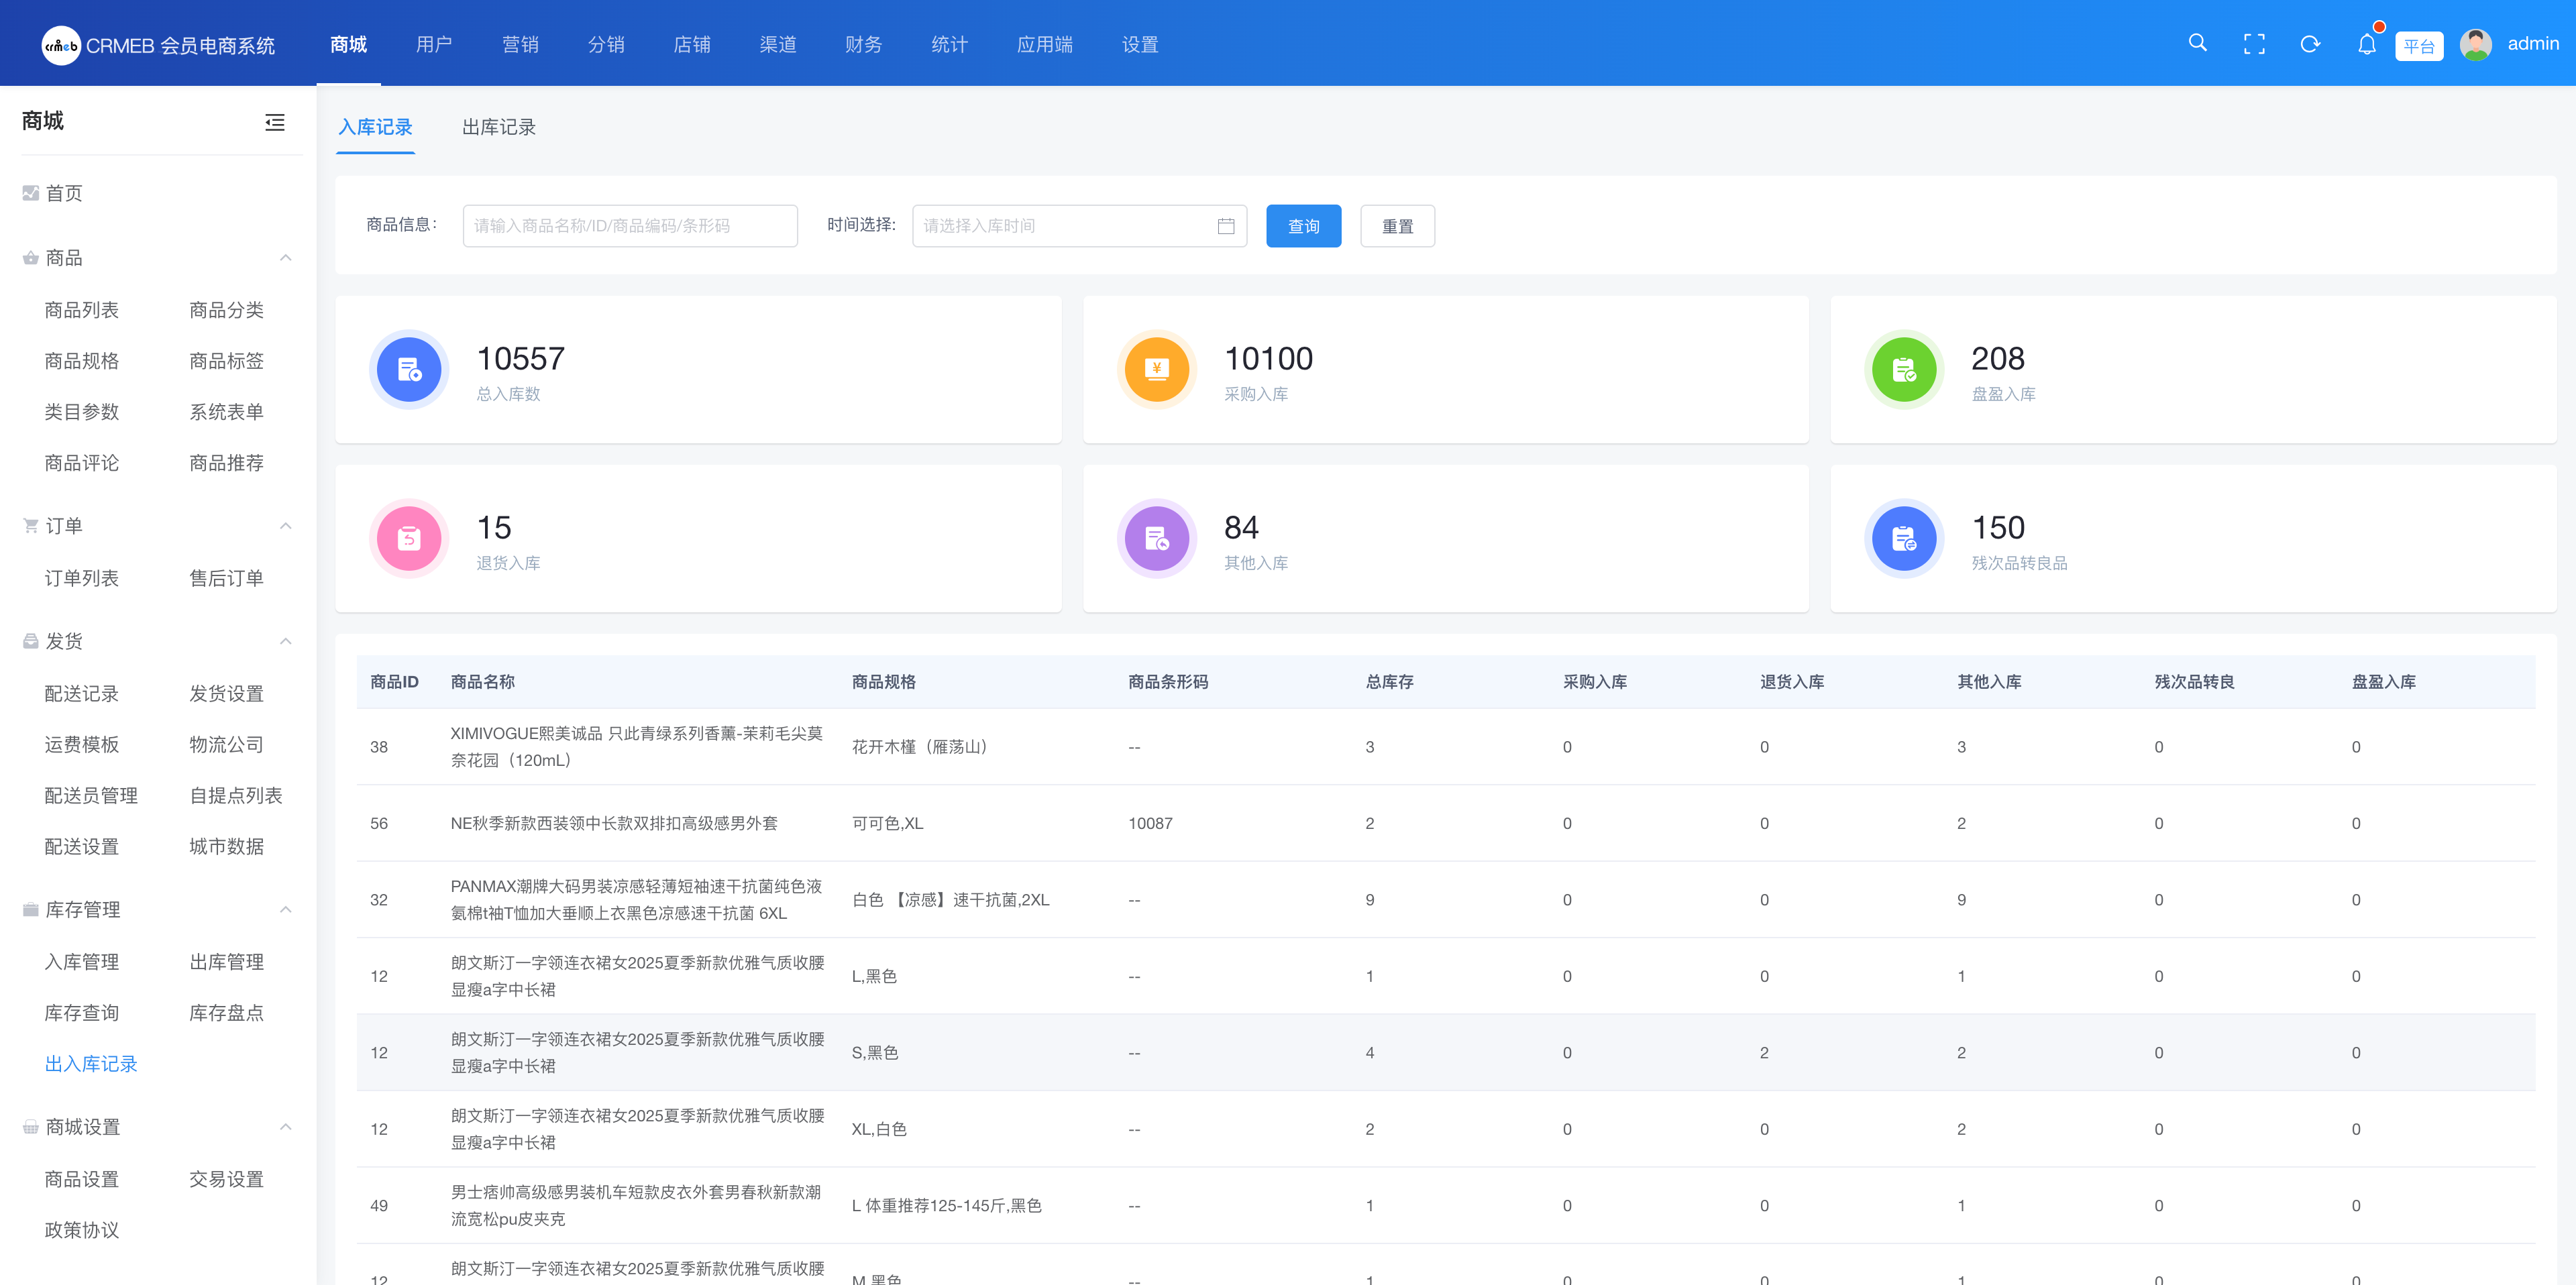This screenshot has width=2576, height=1285.
Task: Click the refresh page icon
Action: [x=2310, y=44]
